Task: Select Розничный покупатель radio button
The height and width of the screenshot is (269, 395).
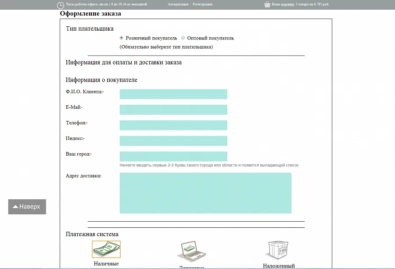Action: click(122, 38)
